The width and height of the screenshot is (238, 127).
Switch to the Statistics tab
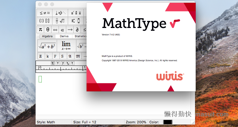click(80, 36)
